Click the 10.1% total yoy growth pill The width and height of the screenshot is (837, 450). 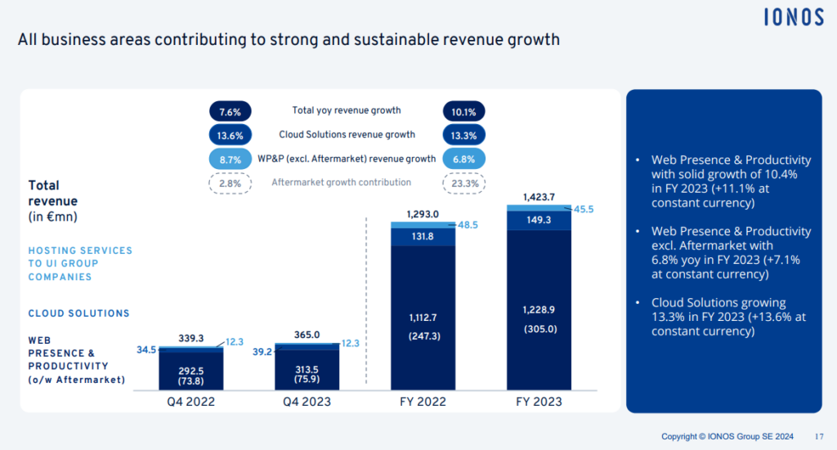tap(463, 112)
